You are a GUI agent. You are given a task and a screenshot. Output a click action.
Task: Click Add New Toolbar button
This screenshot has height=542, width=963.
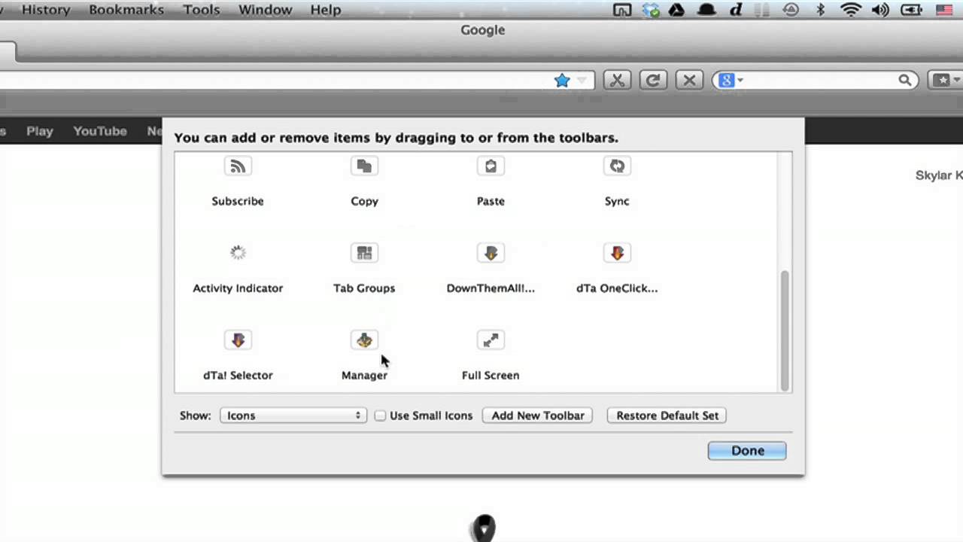pyautogui.click(x=538, y=416)
